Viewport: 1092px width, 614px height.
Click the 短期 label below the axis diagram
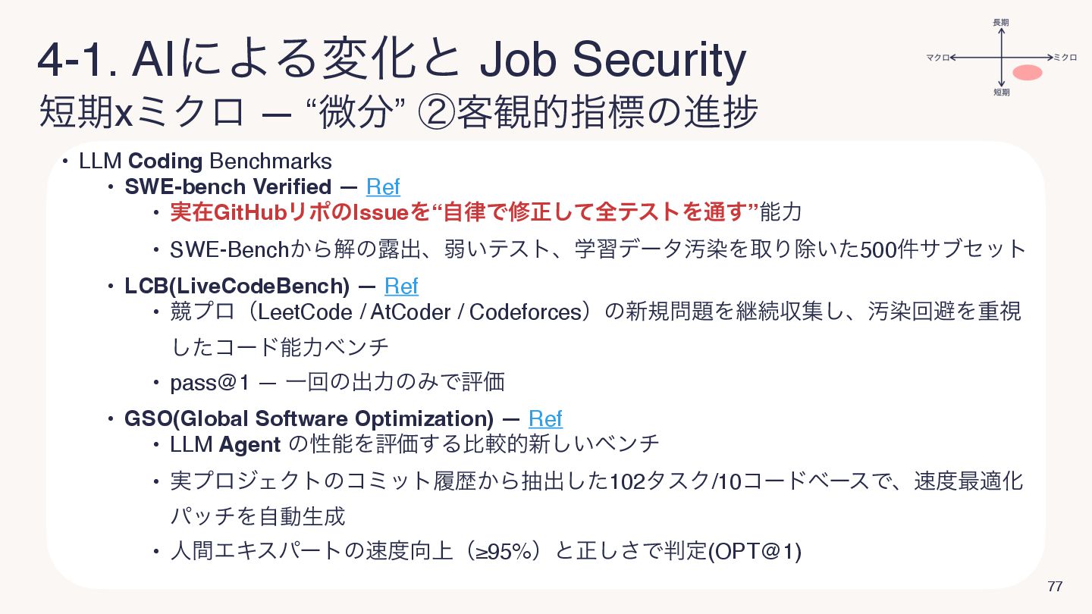point(1001,92)
